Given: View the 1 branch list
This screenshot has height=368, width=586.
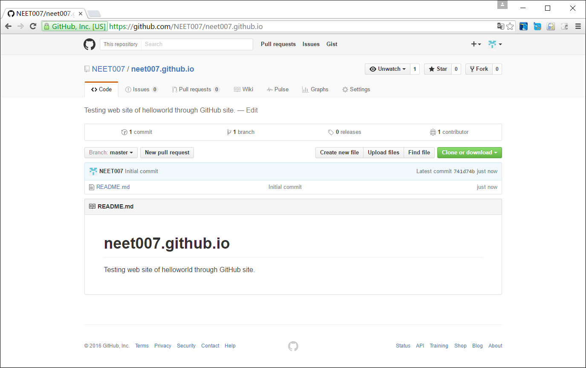Looking at the screenshot, I should coord(241,132).
